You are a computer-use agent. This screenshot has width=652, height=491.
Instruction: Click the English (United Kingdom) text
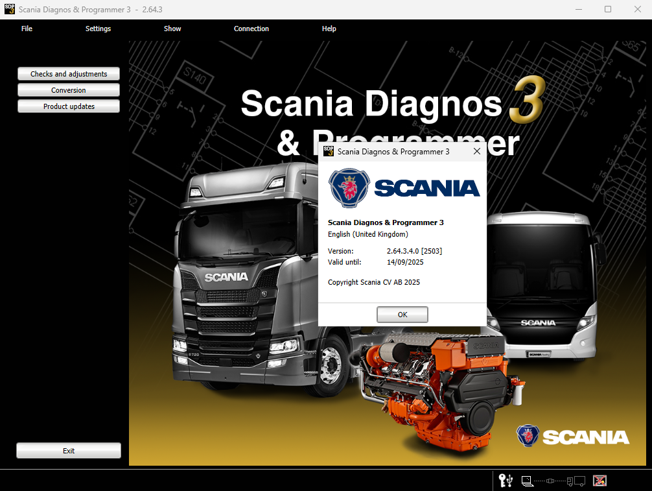pyautogui.click(x=368, y=234)
